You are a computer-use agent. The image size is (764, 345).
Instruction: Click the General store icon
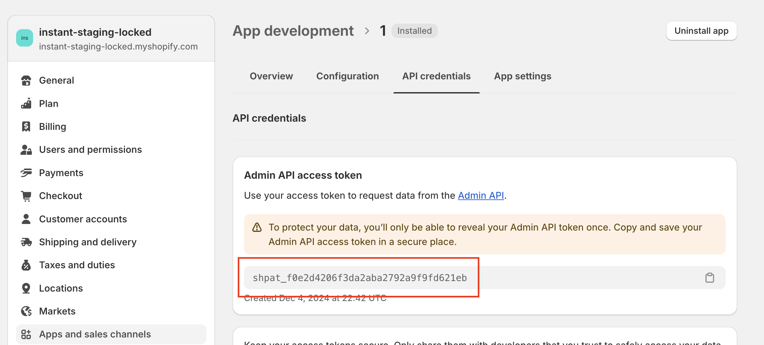(x=26, y=80)
